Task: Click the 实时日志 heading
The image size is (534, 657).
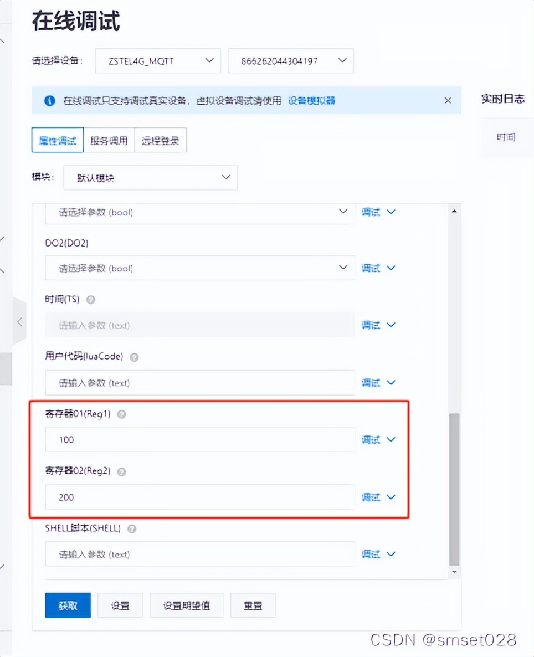Action: click(x=502, y=99)
